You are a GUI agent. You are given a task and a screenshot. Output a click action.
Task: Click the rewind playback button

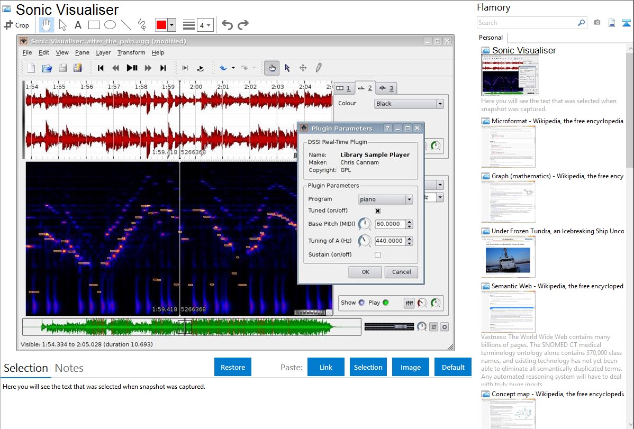pos(116,68)
